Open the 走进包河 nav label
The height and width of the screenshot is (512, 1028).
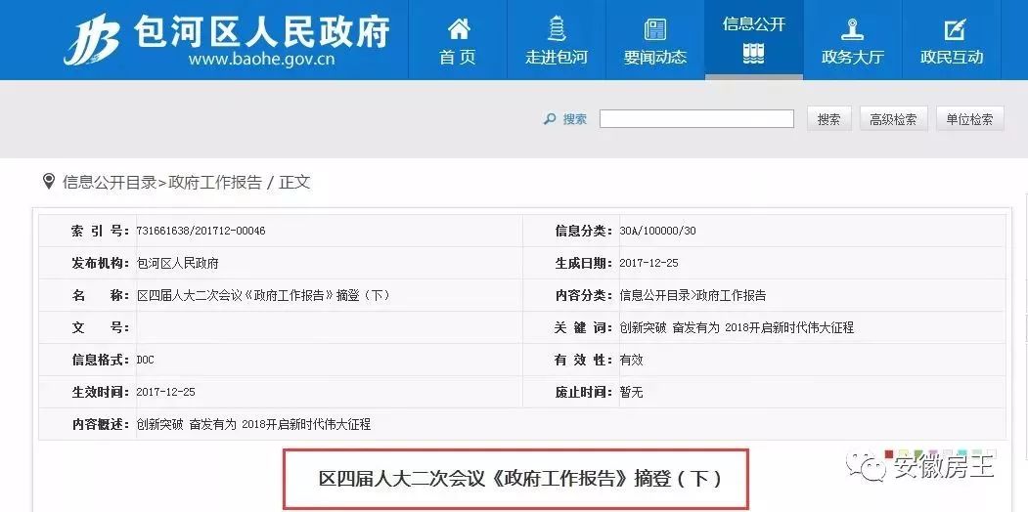click(556, 57)
